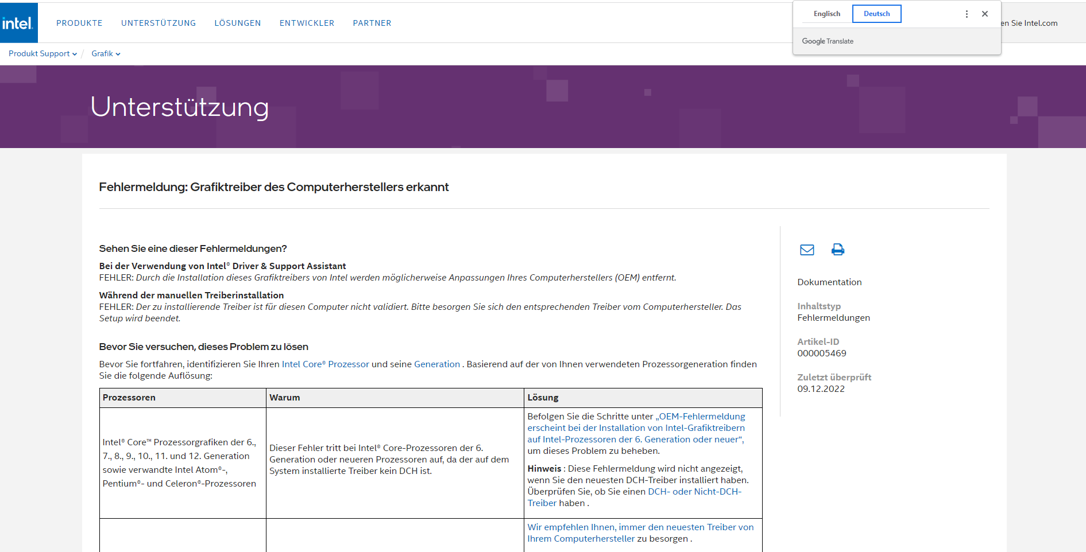Expand the Produkt Support breadcrumb dropdown
This screenshot has width=1086, height=552.
tap(42, 53)
